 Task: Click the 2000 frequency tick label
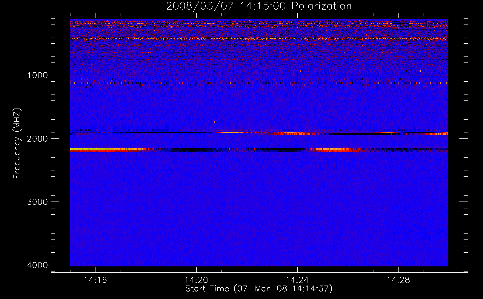pos(37,139)
